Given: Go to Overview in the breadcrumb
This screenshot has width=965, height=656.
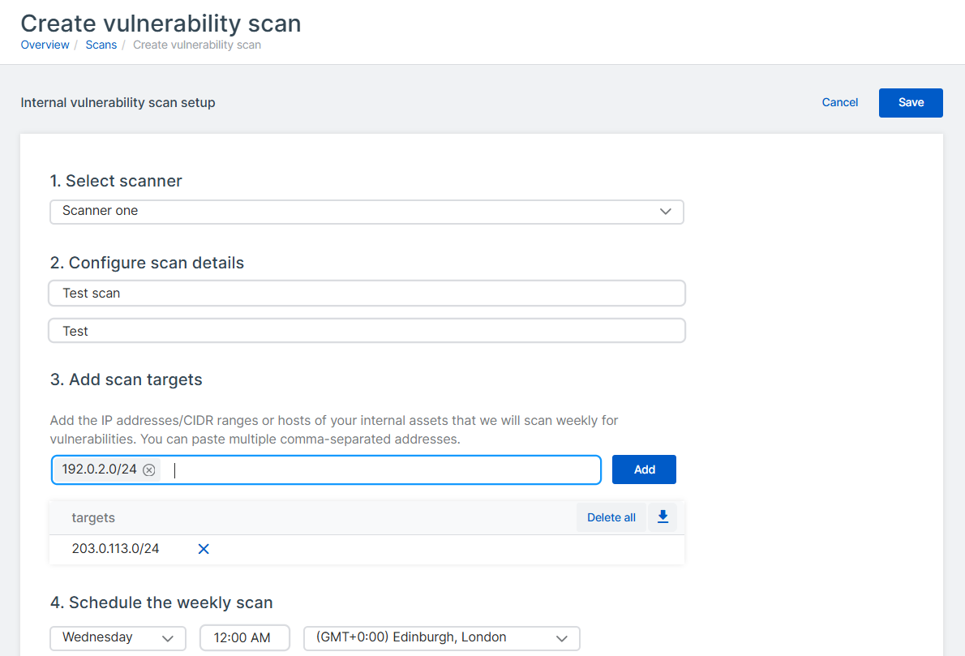Looking at the screenshot, I should coord(45,45).
